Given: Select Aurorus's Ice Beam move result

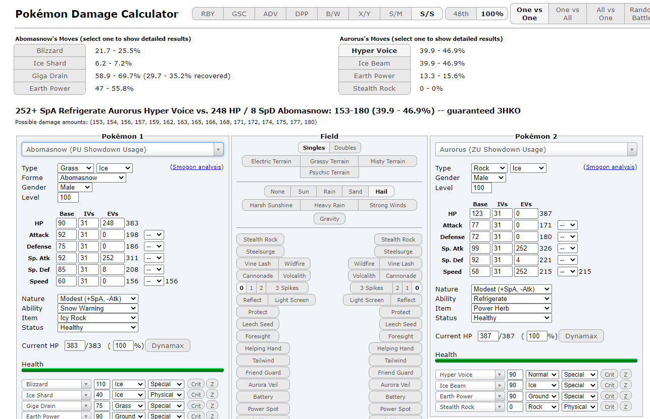Looking at the screenshot, I should [374, 63].
